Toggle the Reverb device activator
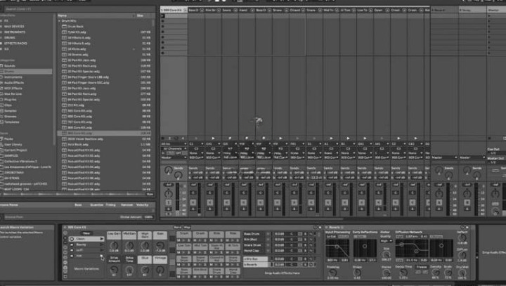506x286 pixels. tap(326, 228)
